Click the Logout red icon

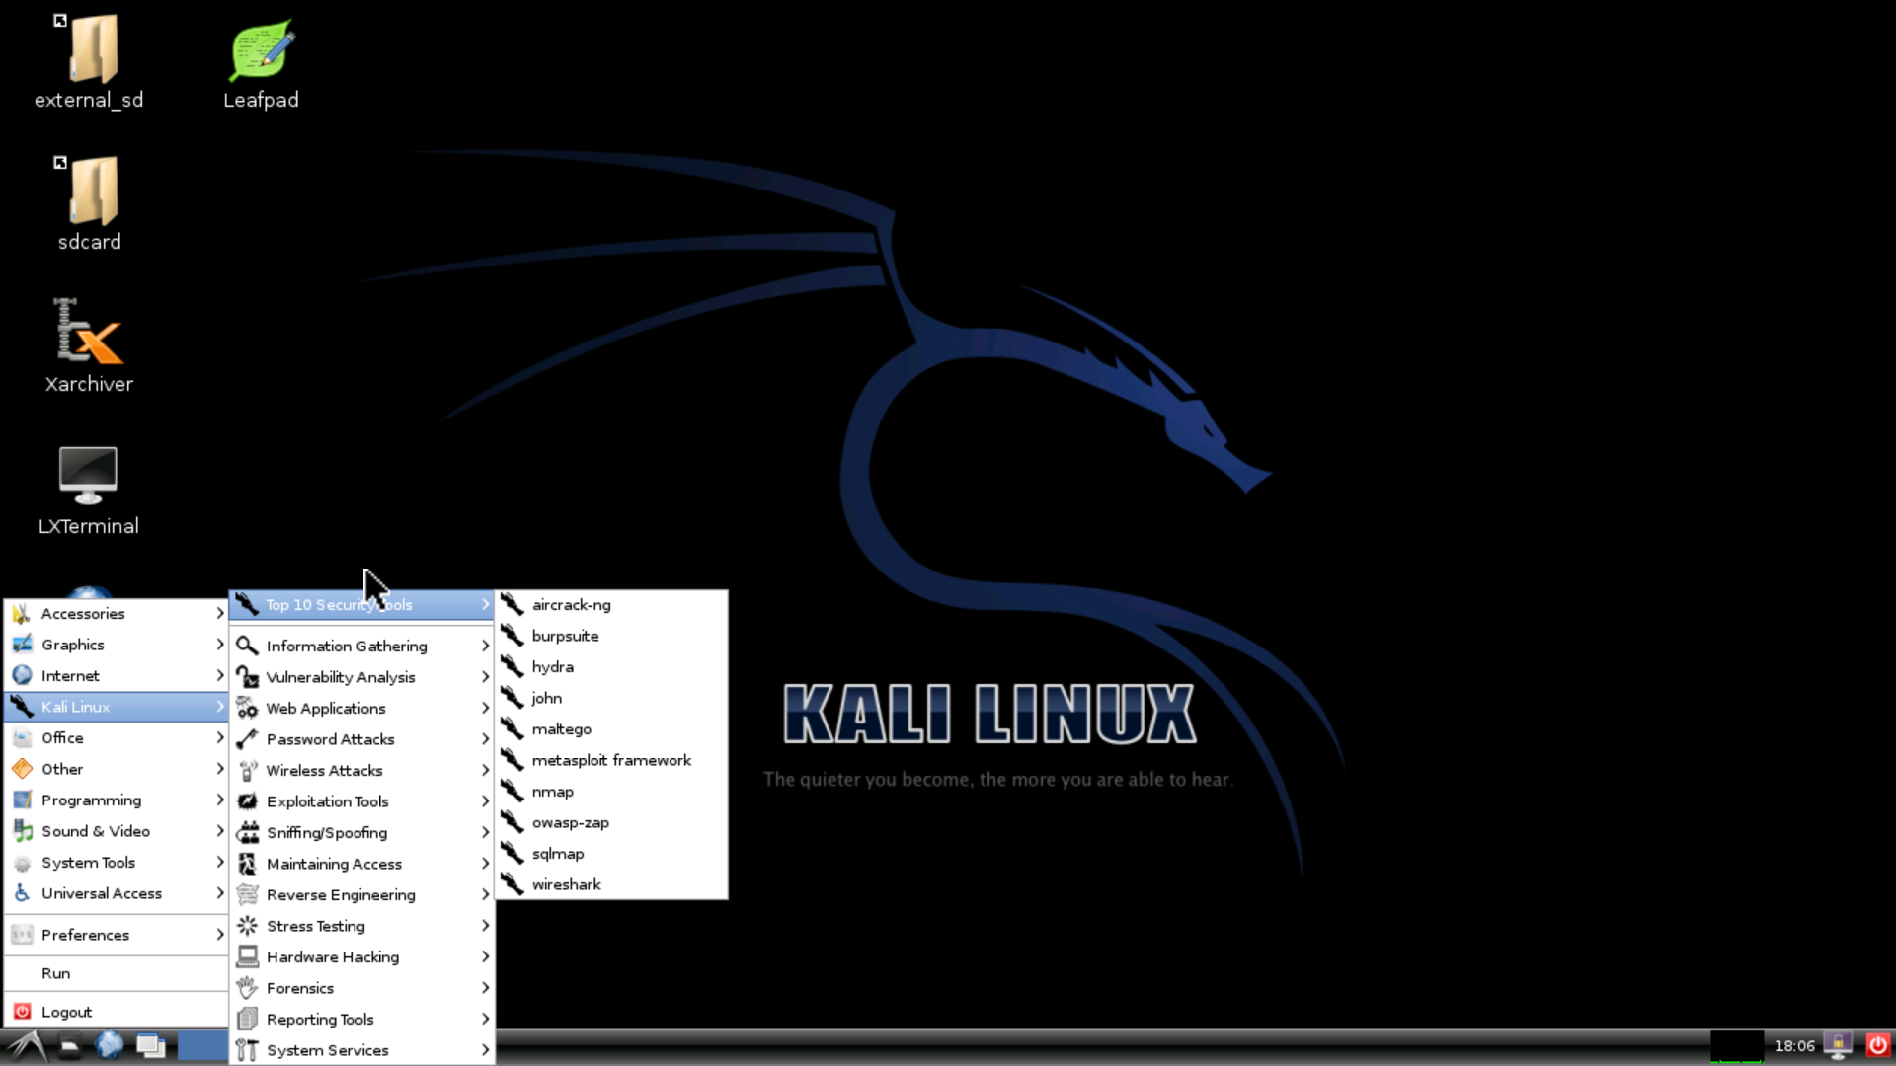[22, 1012]
